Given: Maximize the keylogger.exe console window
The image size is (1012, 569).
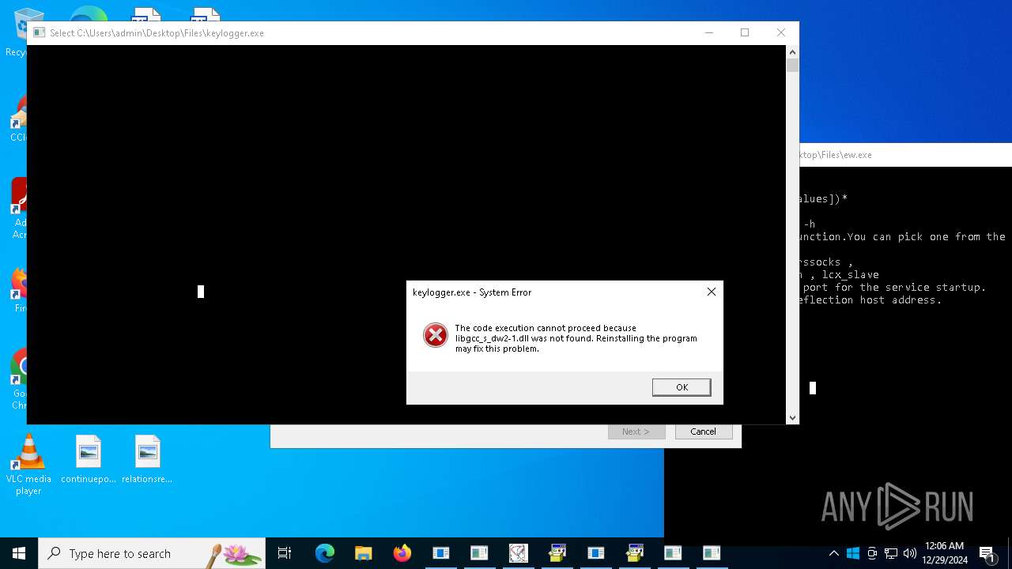Looking at the screenshot, I should 745,32.
